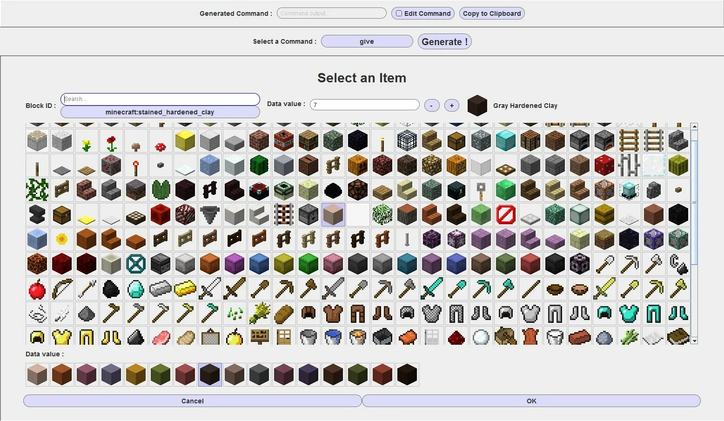
Task: Choose the orange hardened clay swatch
Action: pos(62,374)
